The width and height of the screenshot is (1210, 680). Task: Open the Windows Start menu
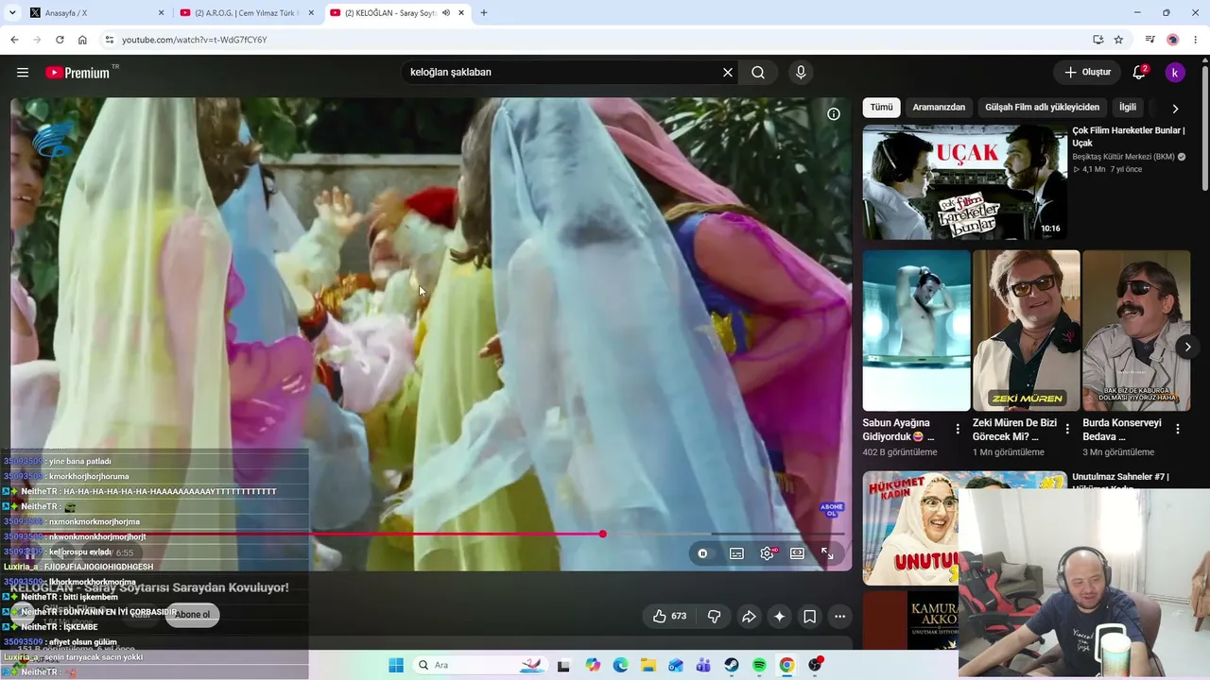click(x=396, y=665)
